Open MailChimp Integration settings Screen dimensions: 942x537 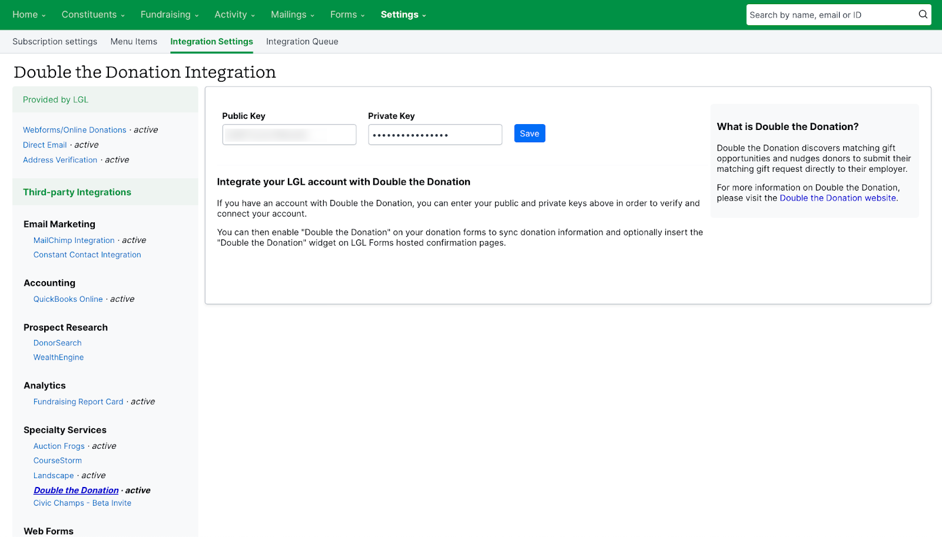coord(74,241)
